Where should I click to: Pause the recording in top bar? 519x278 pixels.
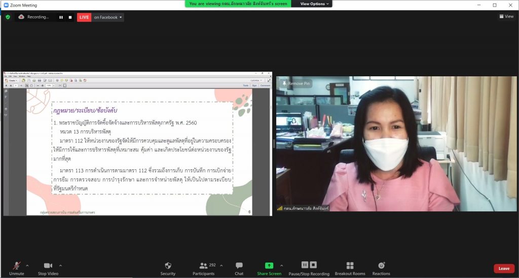pos(61,17)
